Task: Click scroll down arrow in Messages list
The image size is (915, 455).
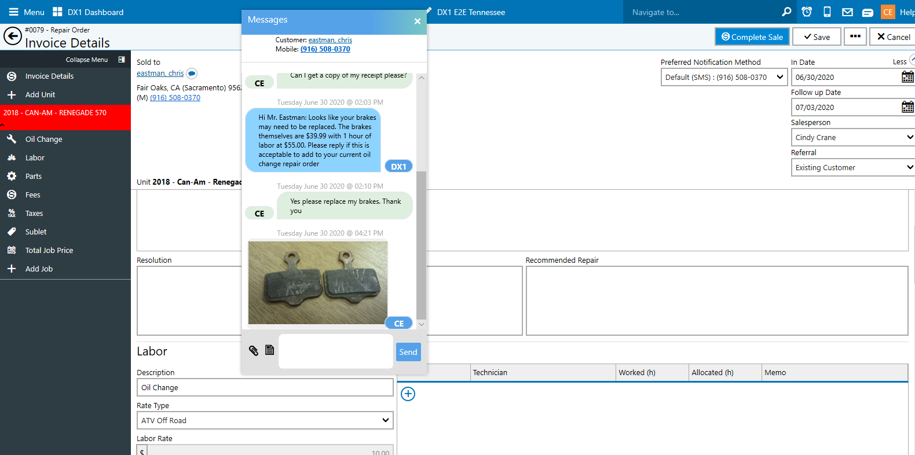Action: (422, 324)
